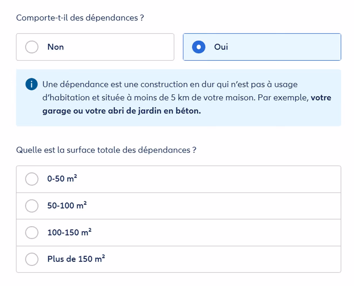Image resolution: width=354 pixels, height=286 pixels.
Task: Click 'Quelle est la surface totale des dépendances ?'
Action: tap(106, 150)
